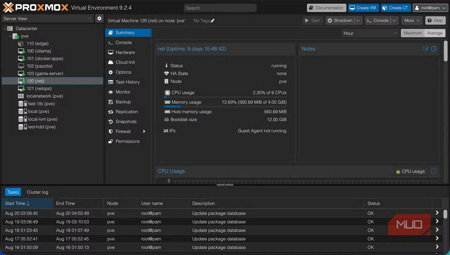Sort by Start Time column header
450x255 pixels.
click(x=27, y=203)
